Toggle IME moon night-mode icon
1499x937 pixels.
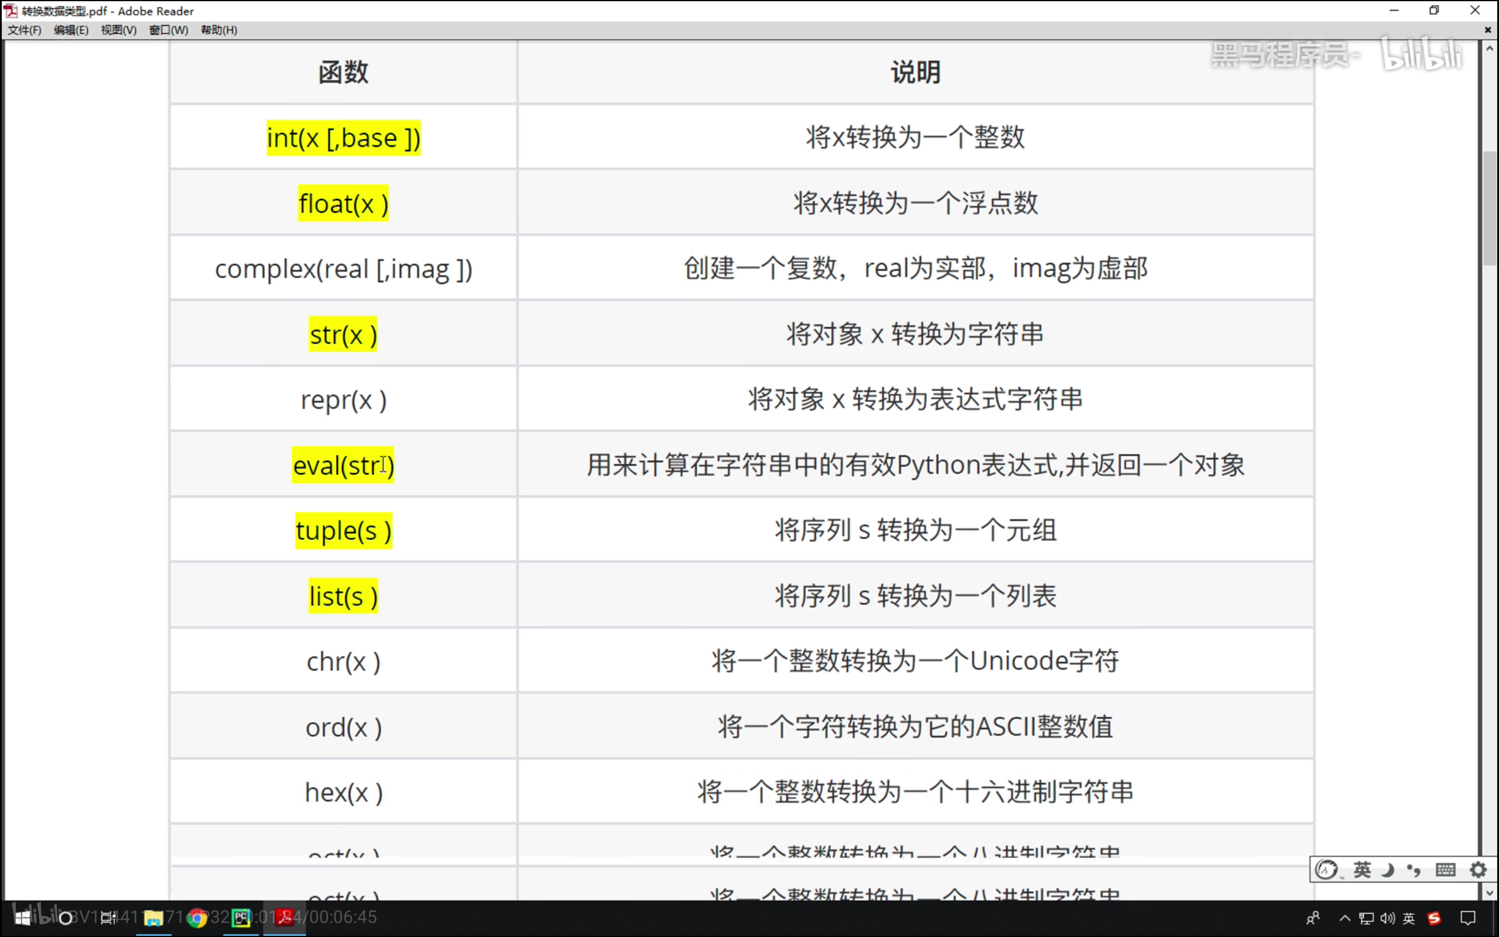[1388, 870]
